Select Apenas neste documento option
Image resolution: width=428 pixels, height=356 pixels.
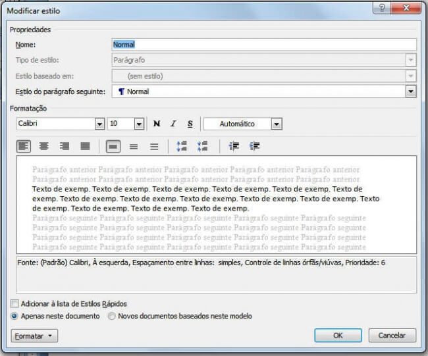(14, 316)
